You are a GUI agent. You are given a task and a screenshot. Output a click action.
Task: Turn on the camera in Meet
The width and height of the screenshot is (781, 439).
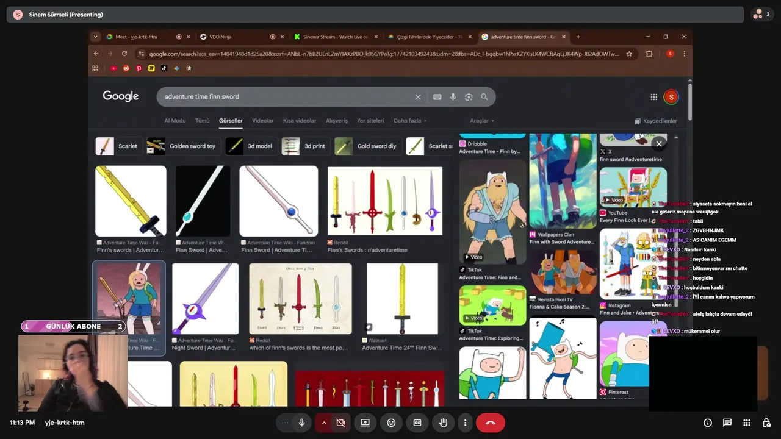pos(341,423)
